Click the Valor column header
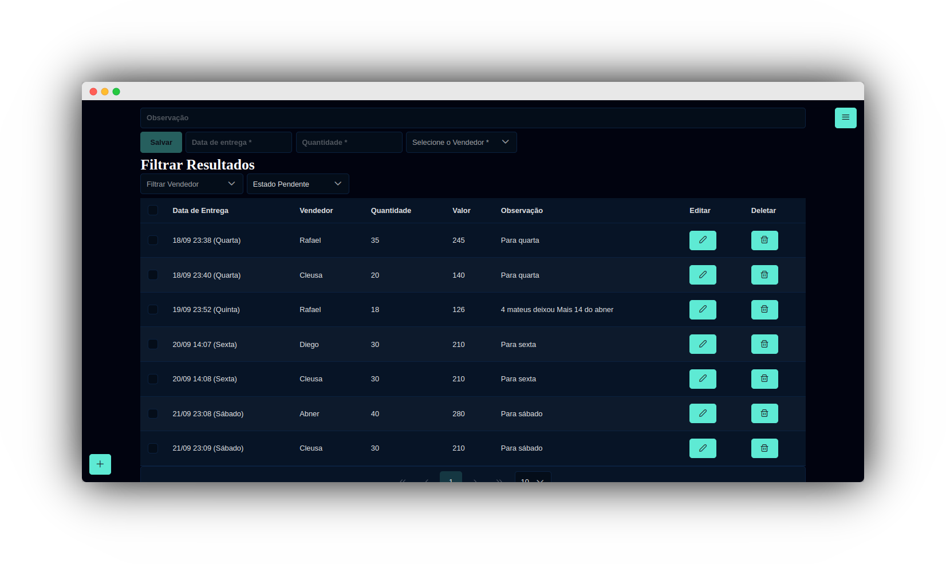The width and height of the screenshot is (946, 564). (x=462, y=211)
